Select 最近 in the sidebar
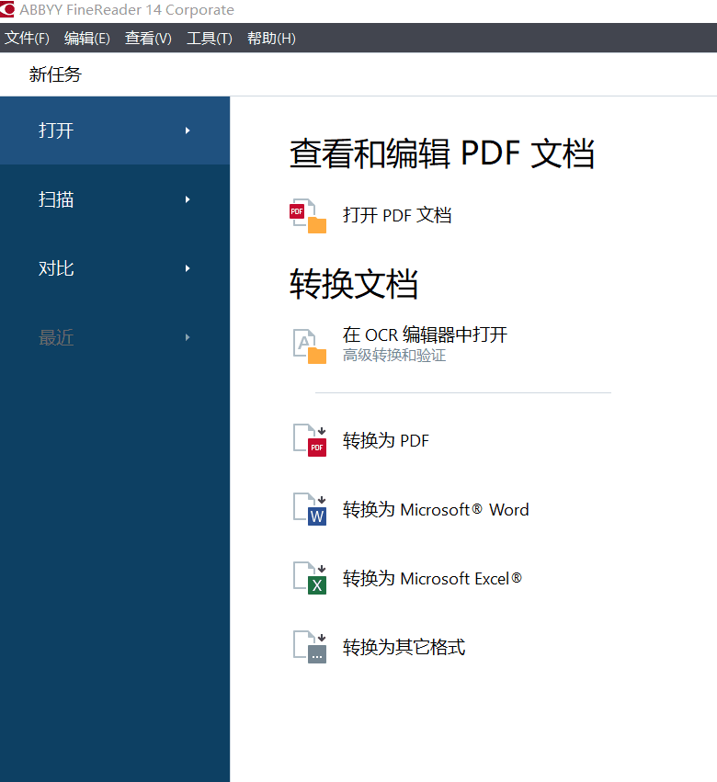This screenshot has width=717, height=782. [x=115, y=337]
